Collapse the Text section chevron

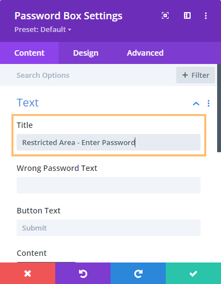click(x=196, y=104)
